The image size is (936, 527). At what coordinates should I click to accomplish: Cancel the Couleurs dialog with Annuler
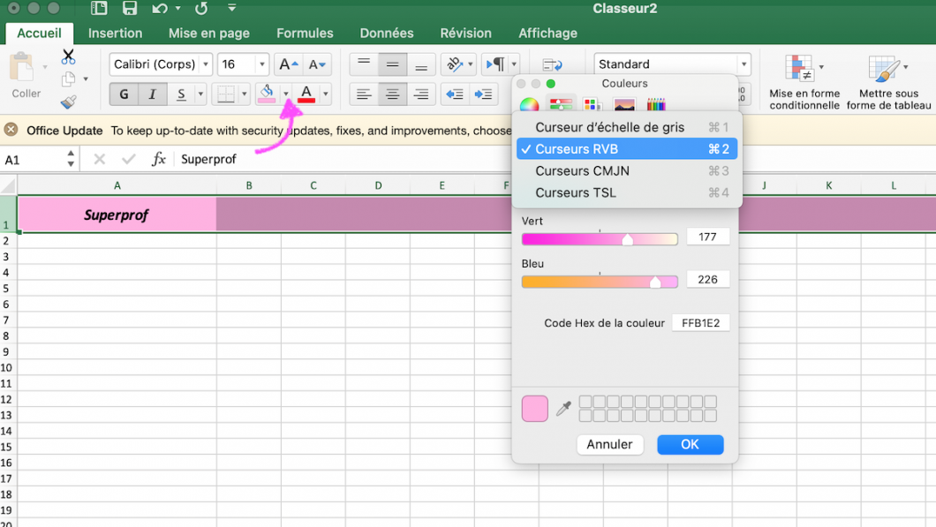point(610,444)
